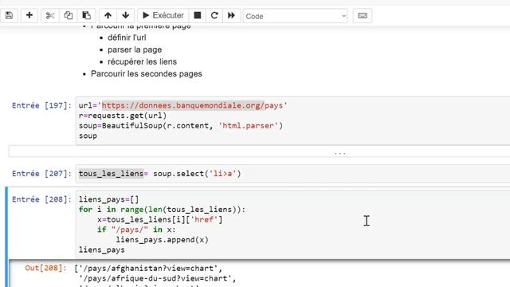Click the Entrée [197] prompt label
Viewport: 510px width, 287px height.
(41, 105)
